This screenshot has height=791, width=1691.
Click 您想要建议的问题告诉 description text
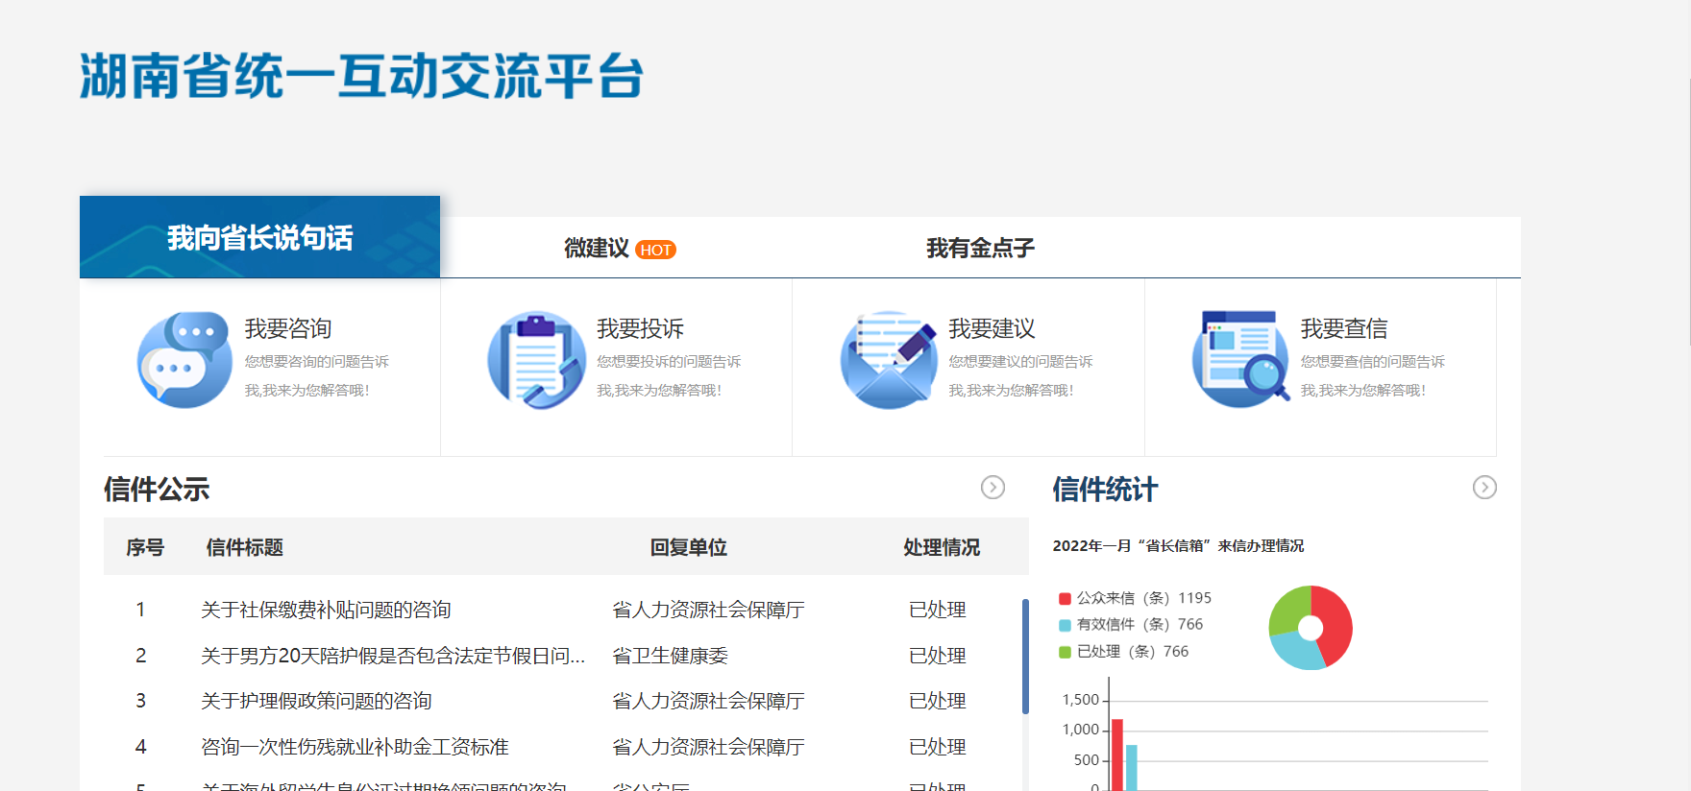(x=1020, y=361)
